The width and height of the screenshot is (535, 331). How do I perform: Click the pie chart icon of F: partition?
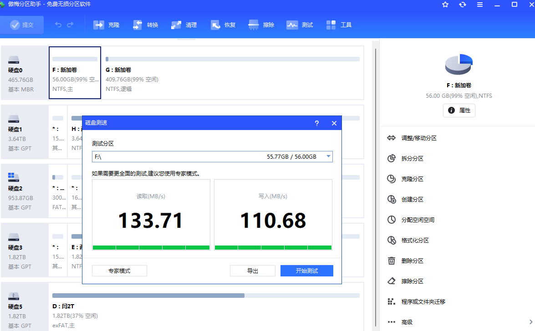459,64
